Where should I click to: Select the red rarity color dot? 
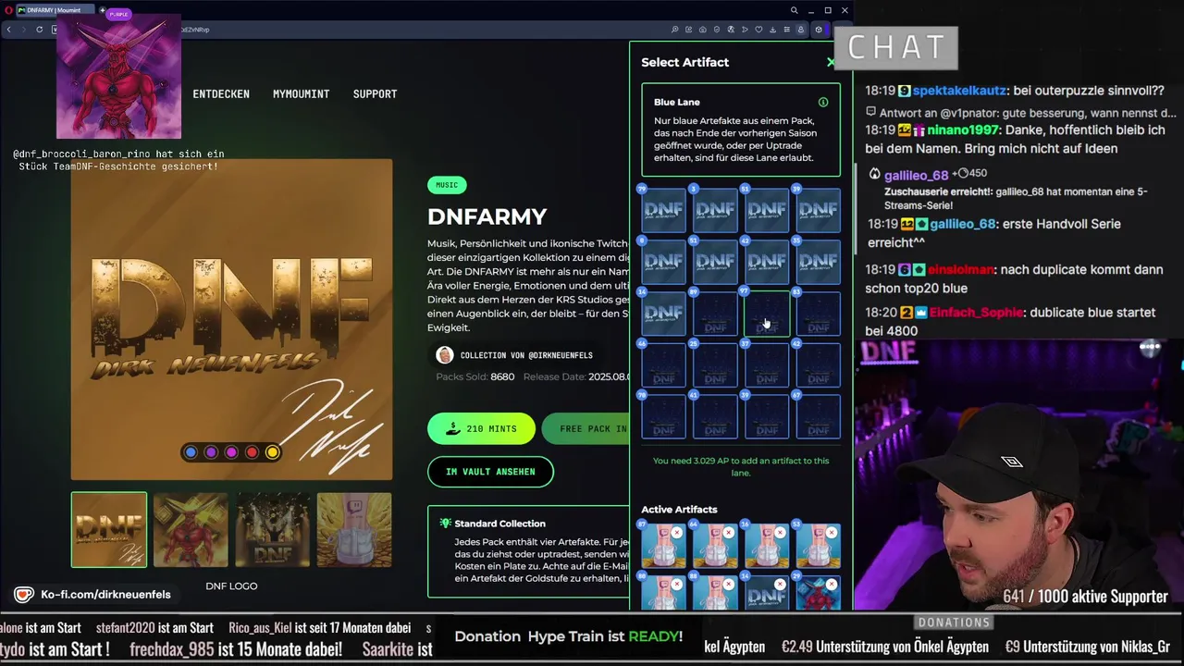coord(252,452)
